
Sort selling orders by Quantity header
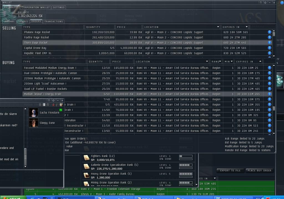(100, 27)
